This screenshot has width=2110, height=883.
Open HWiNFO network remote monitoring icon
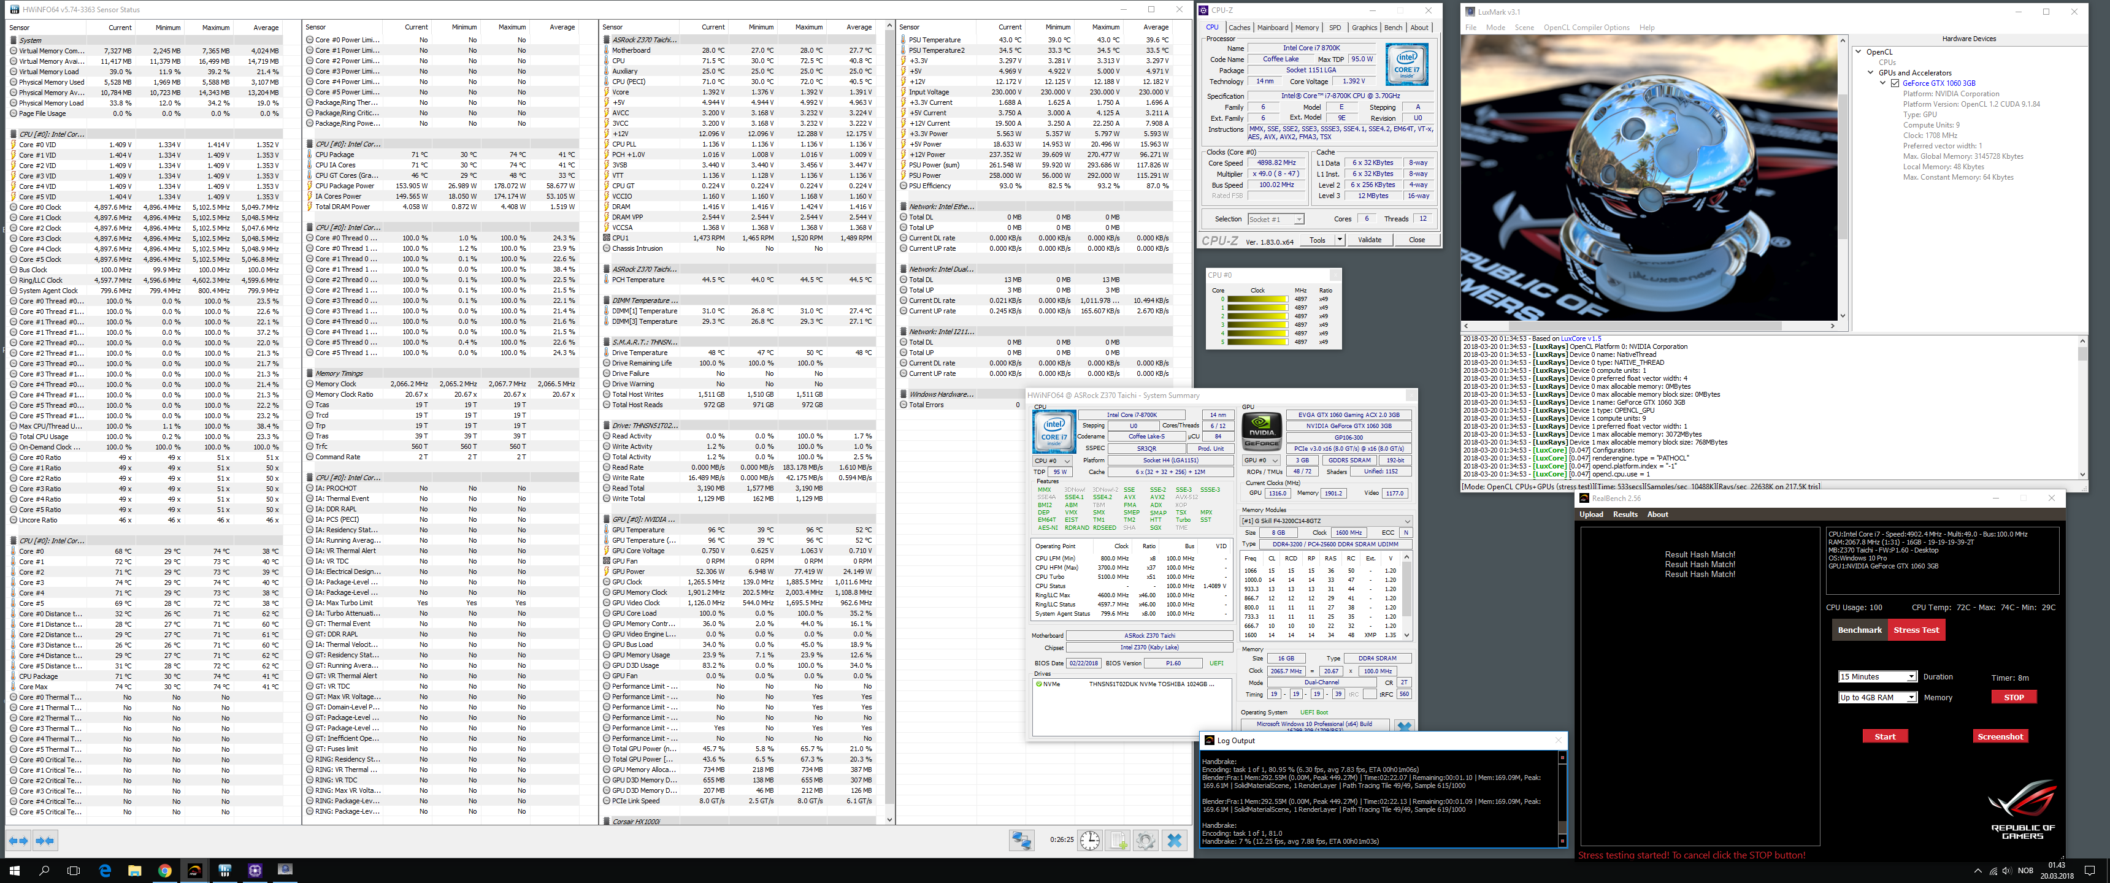(1021, 841)
